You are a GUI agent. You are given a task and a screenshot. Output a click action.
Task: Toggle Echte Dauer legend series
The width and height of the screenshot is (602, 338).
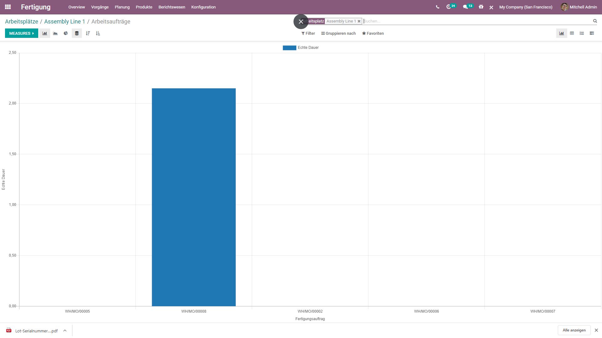pos(300,48)
